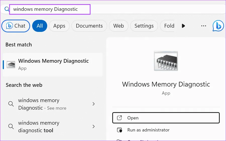Select the Settings filter tab
The width and height of the screenshot is (226, 141).
tap(144, 26)
